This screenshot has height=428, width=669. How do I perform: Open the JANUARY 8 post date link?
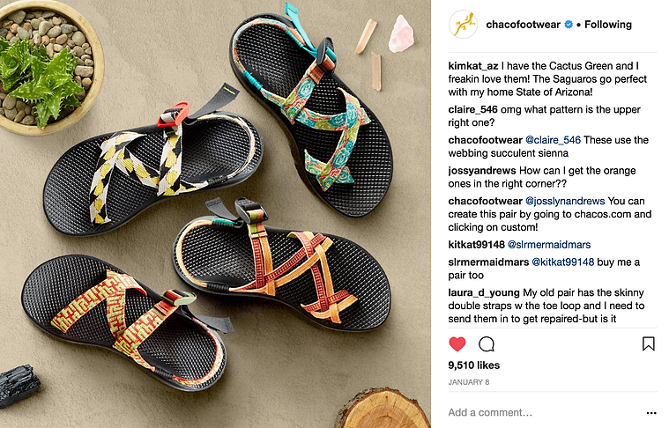pyautogui.click(x=468, y=382)
